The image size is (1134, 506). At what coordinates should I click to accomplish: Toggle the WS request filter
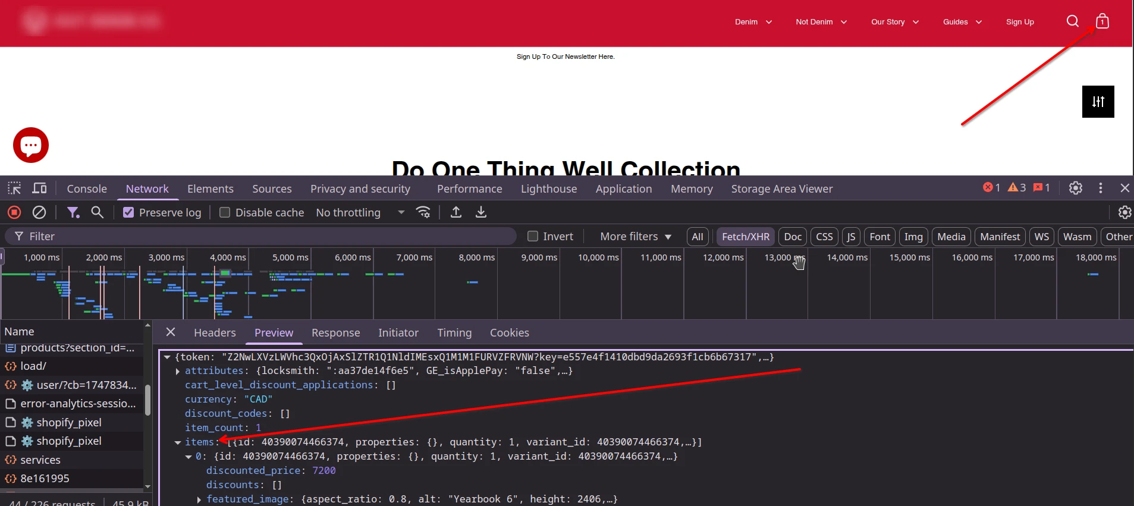pyautogui.click(x=1042, y=237)
